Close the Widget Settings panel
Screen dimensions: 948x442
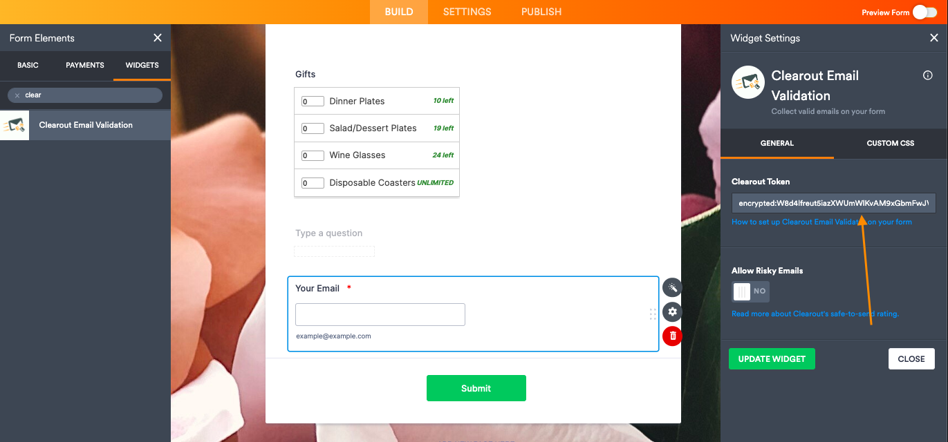point(933,38)
